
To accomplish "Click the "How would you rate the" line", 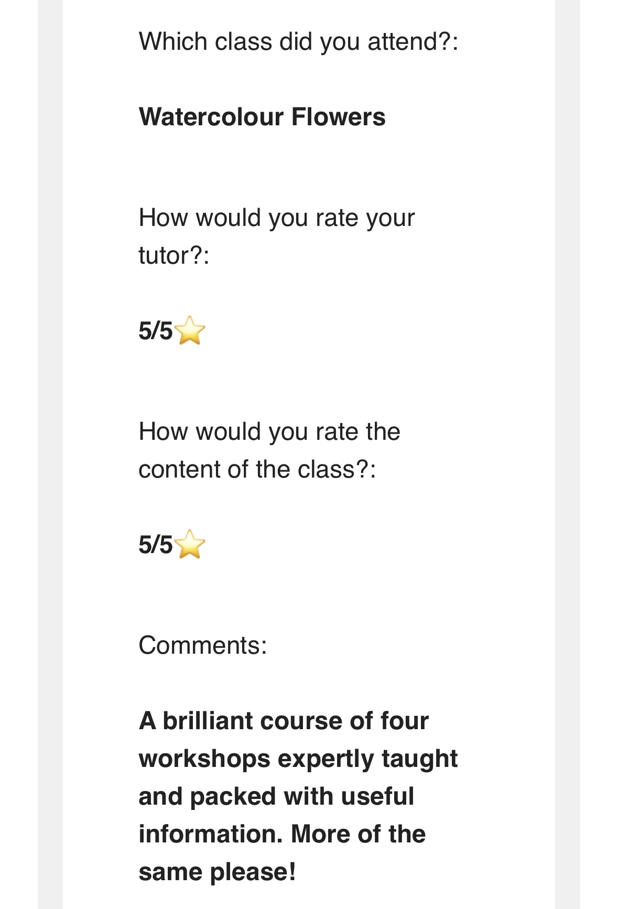I will 269,431.
